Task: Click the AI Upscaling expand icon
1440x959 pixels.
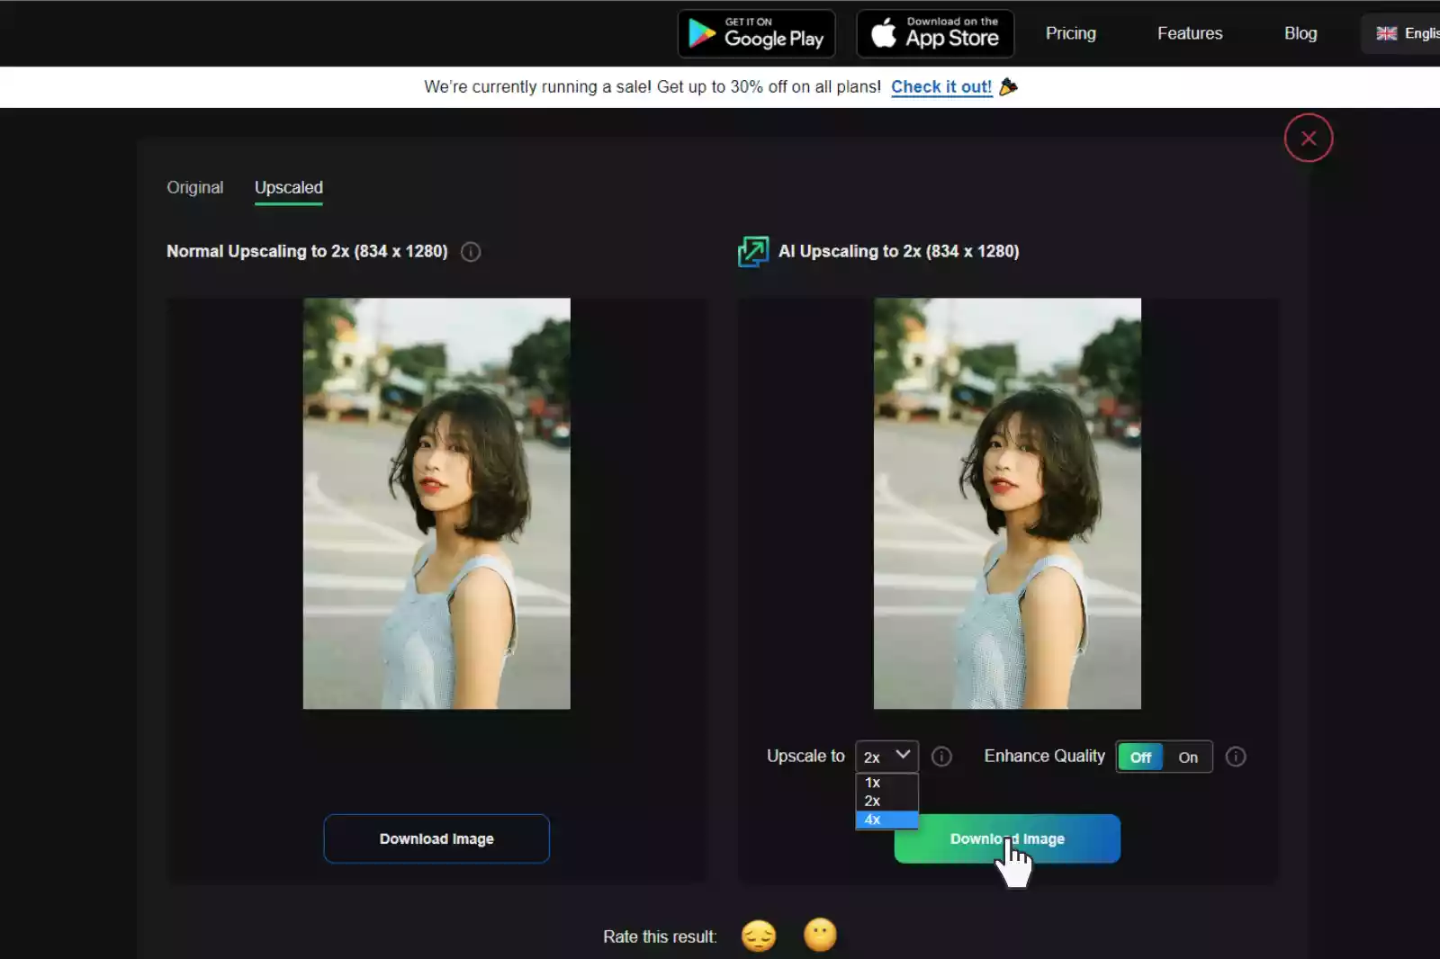Action: pos(752,252)
